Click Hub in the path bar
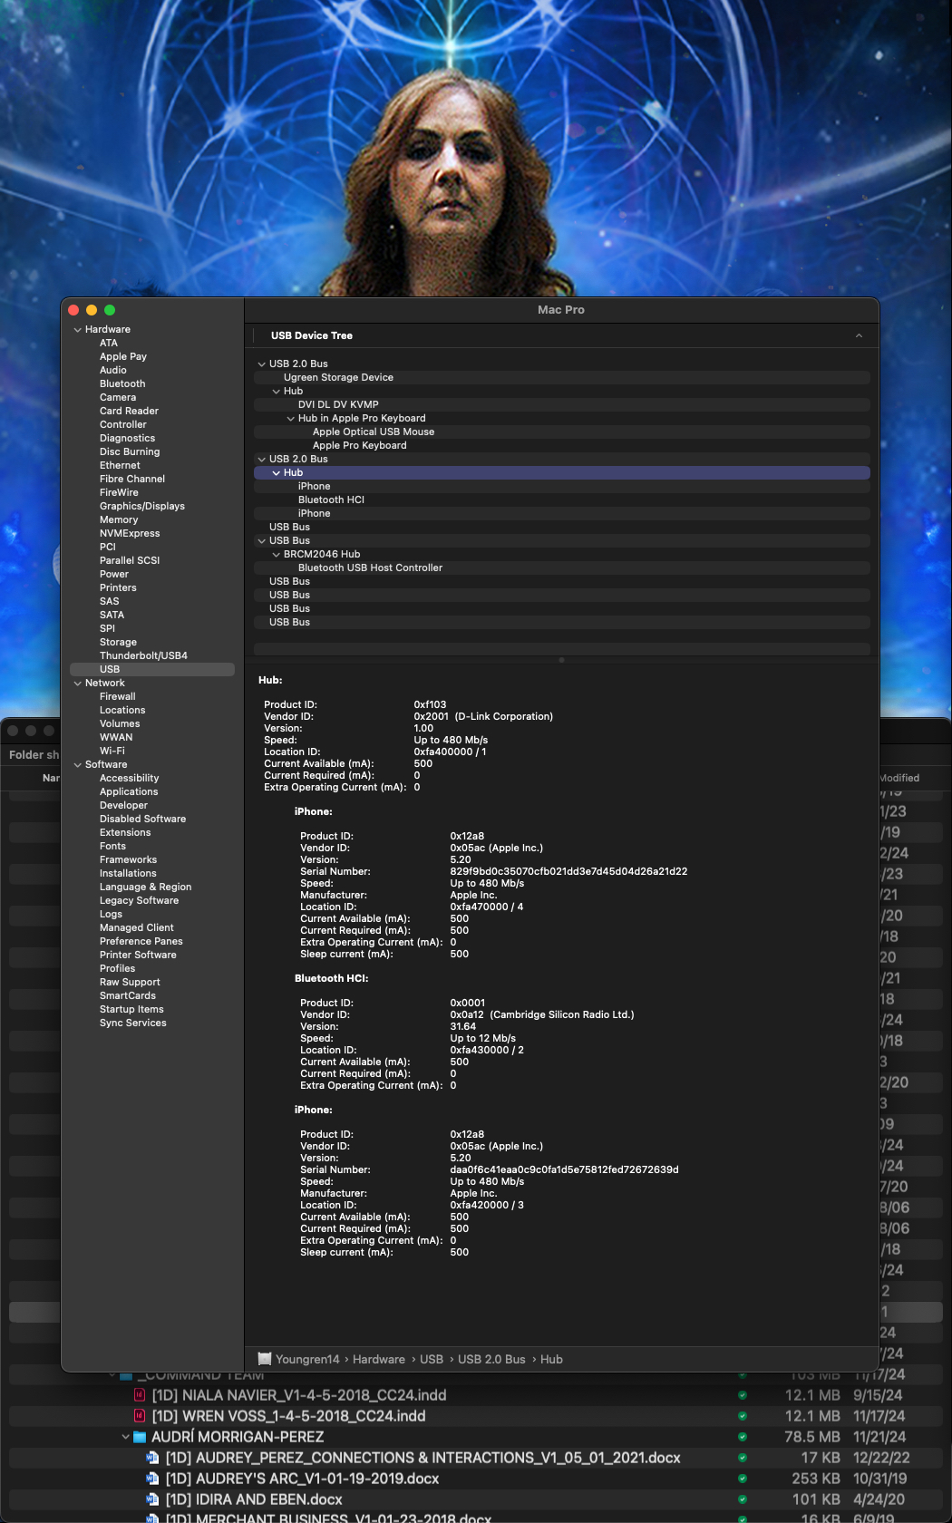 [x=551, y=1359]
